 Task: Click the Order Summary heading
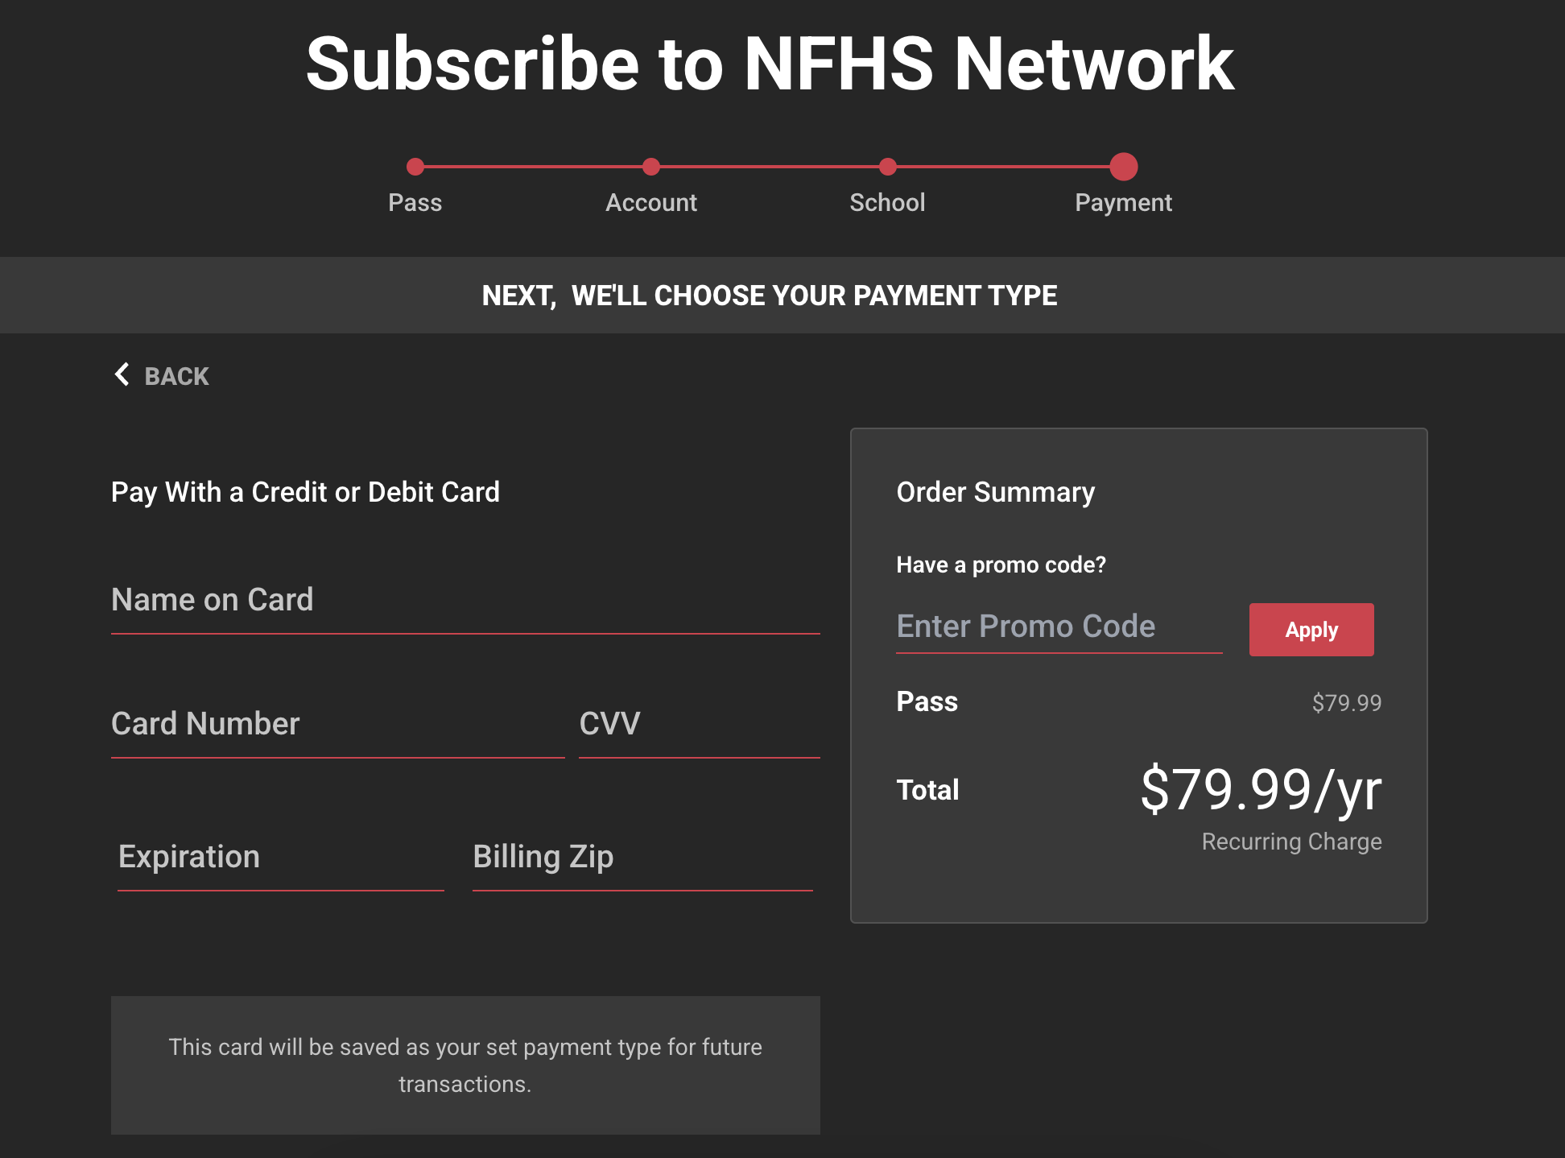[x=996, y=492]
